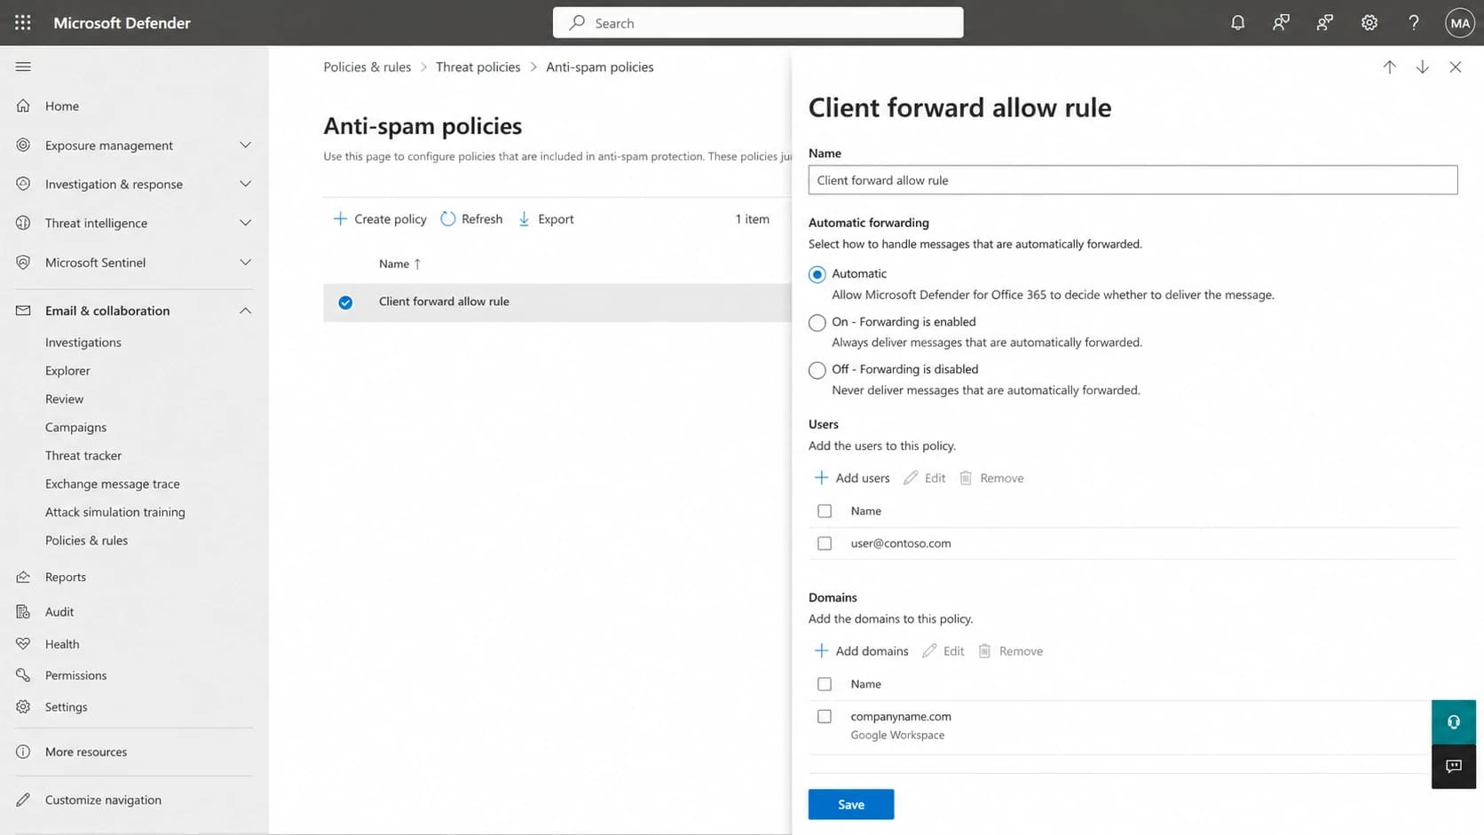Click the Permissions key icon
The image size is (1484, 835).
23,675
